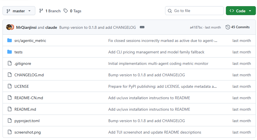Viewport: 257px width, 140px height.
Task: Open the LICENSE file
Action: [22, 86]
